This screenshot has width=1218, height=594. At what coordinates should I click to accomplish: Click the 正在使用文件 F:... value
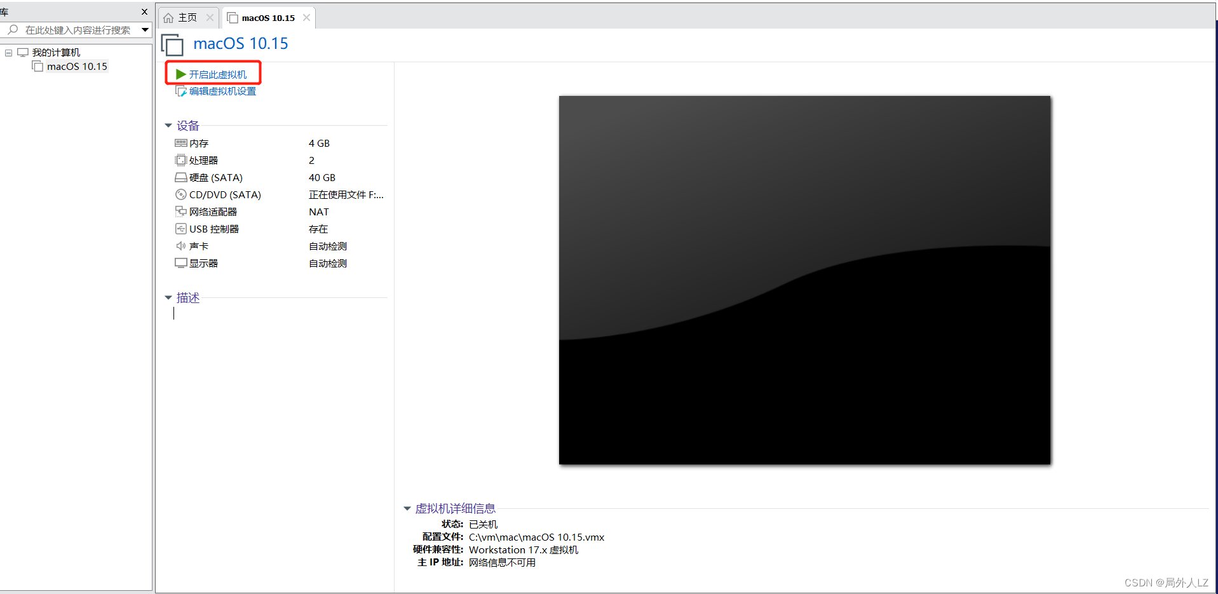coord(346,194)
